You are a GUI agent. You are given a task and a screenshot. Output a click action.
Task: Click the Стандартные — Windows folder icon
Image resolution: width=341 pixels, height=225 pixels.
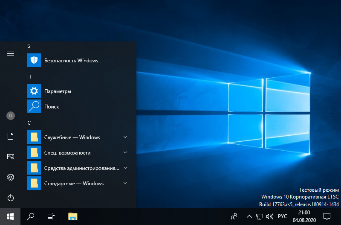pyautogui.click(x=34, y=183)
